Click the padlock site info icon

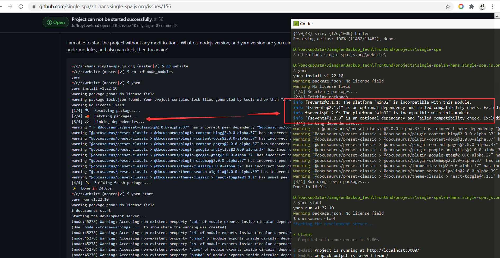pos(34,7)
